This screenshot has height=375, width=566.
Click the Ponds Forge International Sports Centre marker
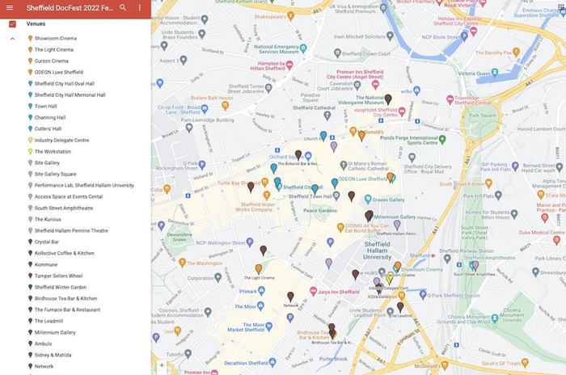442,139
